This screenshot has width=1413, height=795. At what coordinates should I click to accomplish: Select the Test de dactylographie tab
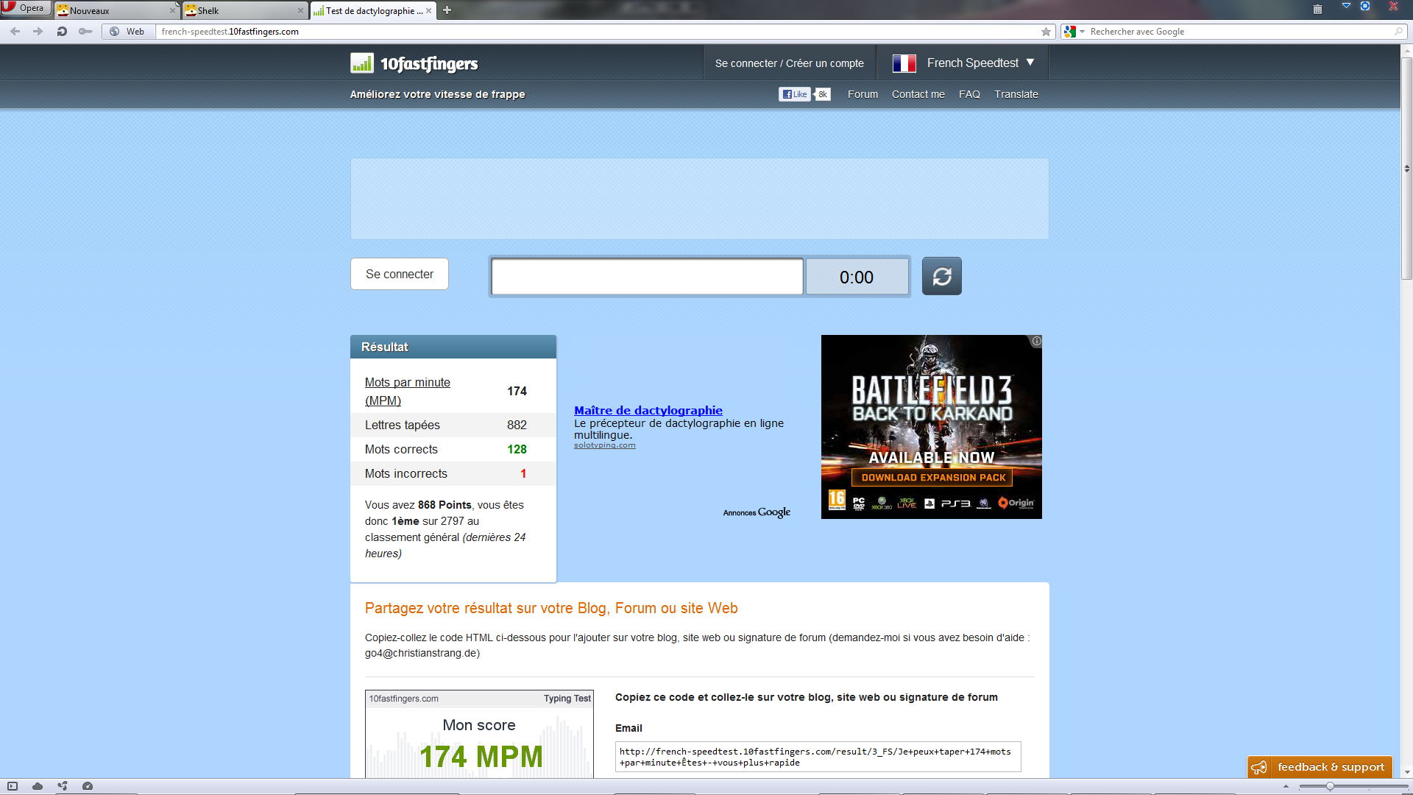click(374, 10)
